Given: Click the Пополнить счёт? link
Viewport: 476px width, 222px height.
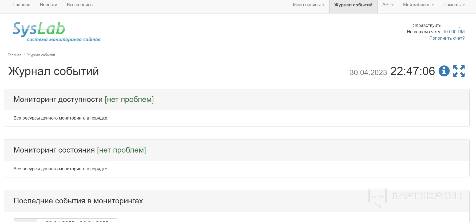Looking at the screenshot, I should tap(447, 38).
